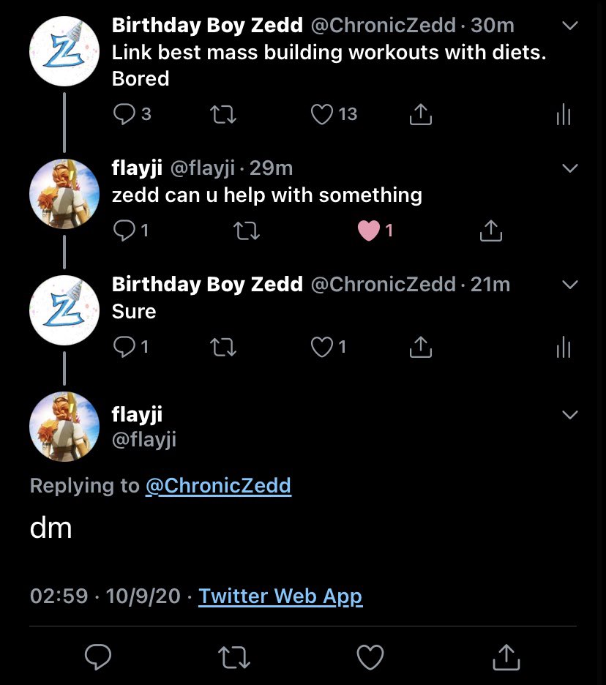606x685 pixels.
Task: Share the "Link best mass building" tweet
Action: pyautogui.click(x=420, y=114)
